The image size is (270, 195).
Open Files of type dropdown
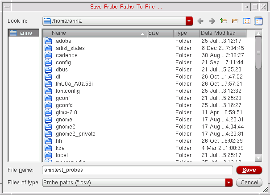[x=228, y=183]
